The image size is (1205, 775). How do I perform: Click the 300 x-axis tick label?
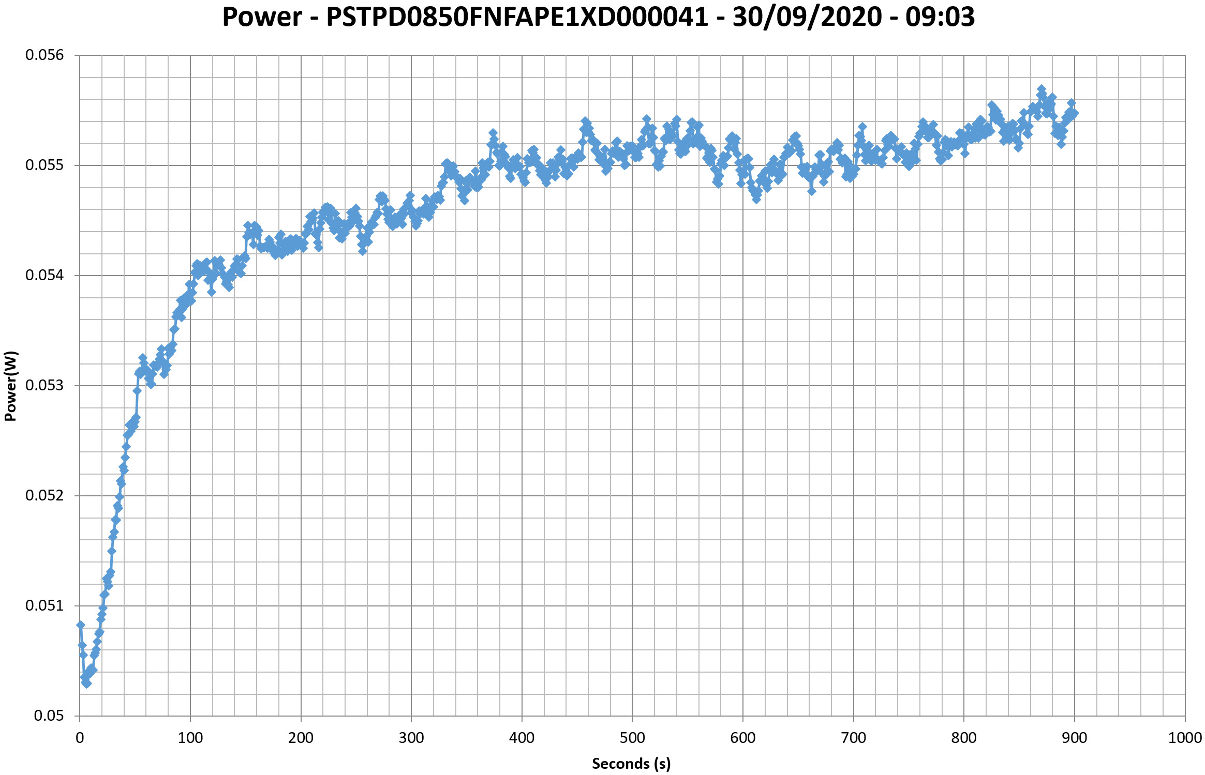[411, 738]
